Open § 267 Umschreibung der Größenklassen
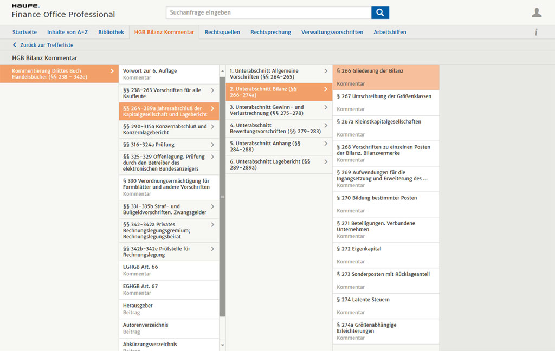555x363 pixels. point(386,103)
